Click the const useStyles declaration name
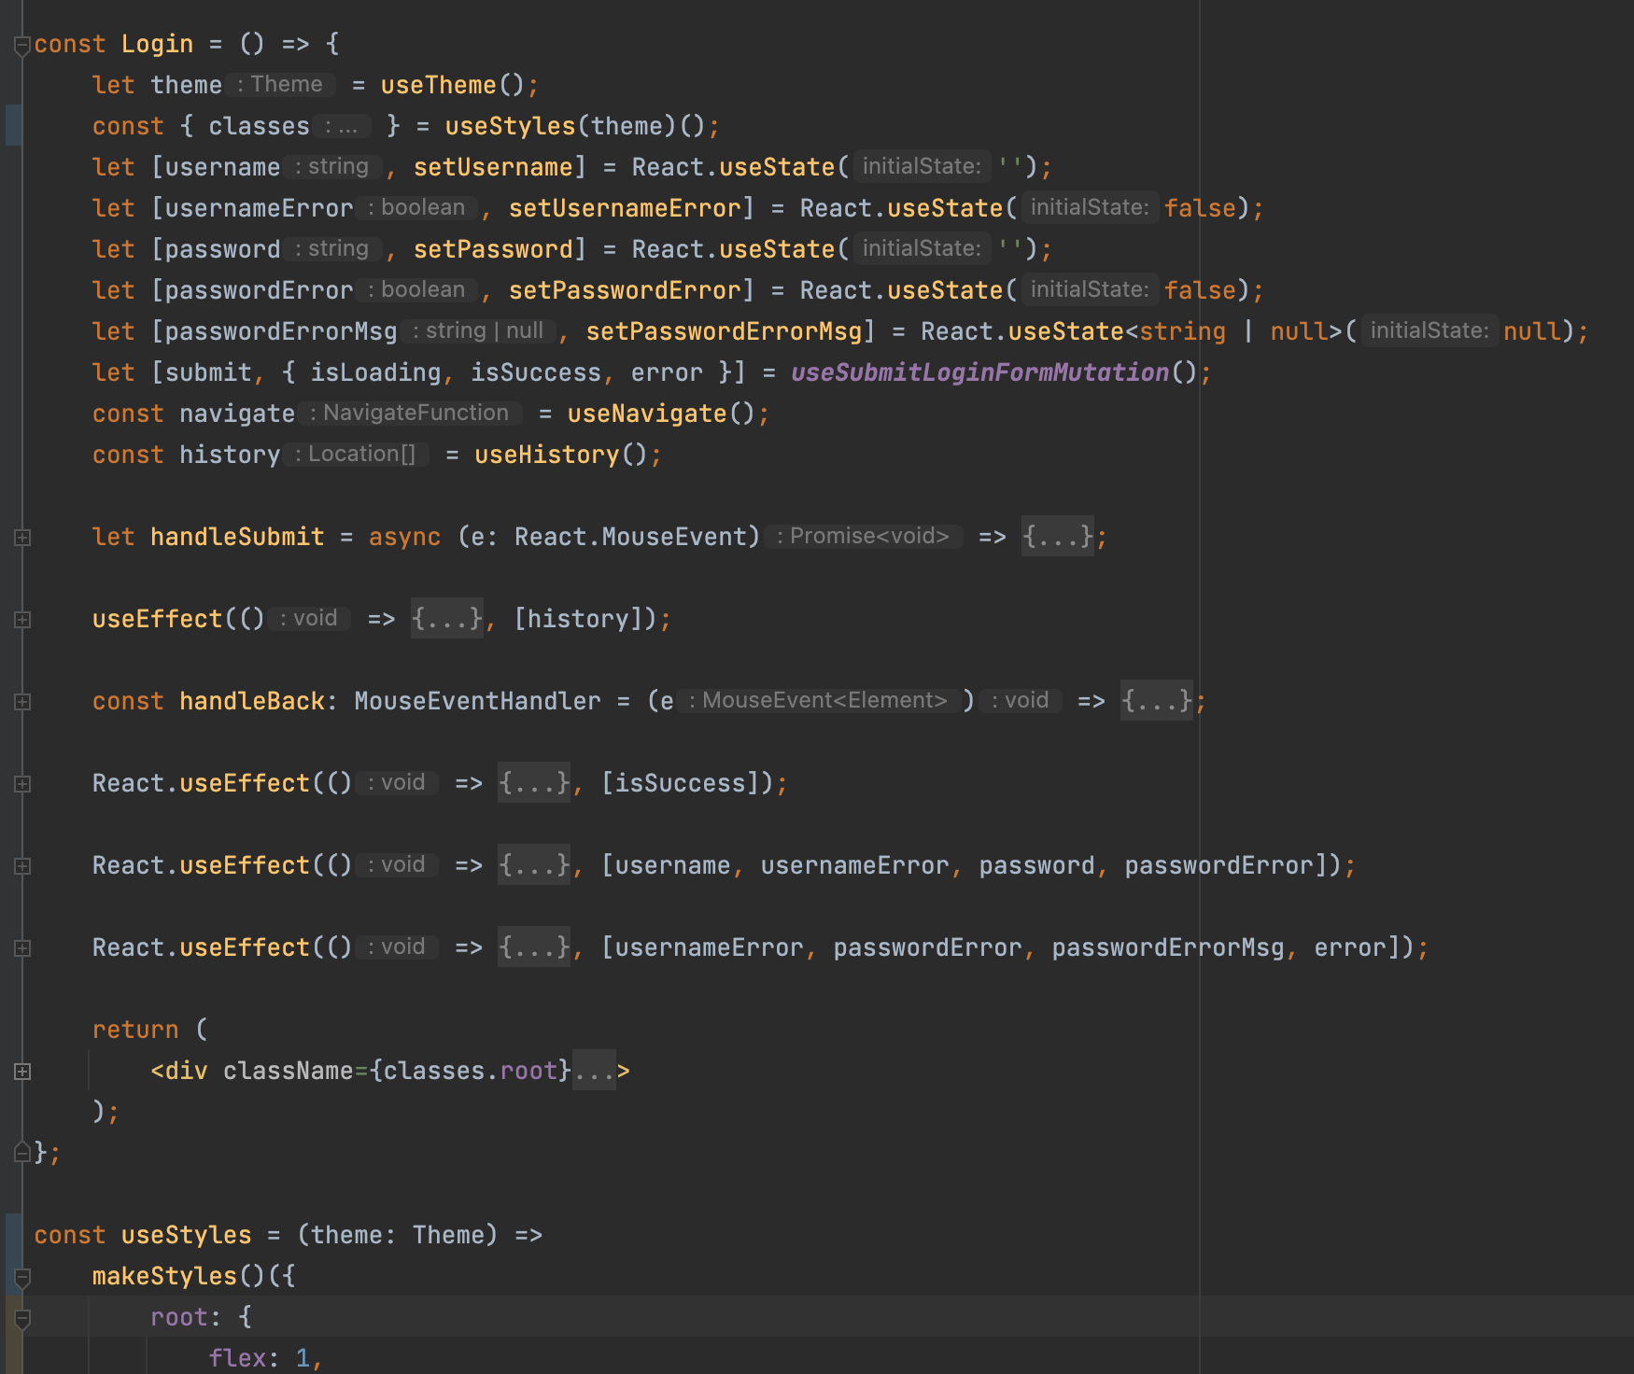The height and width of the screenshot is (1374, 1634). click(186, 1235)
